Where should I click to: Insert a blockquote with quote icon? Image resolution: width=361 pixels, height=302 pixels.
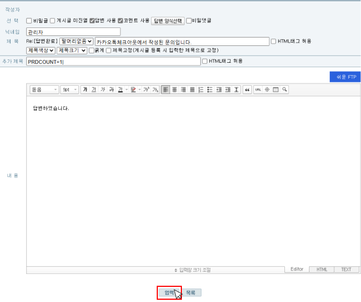point(247,90)
